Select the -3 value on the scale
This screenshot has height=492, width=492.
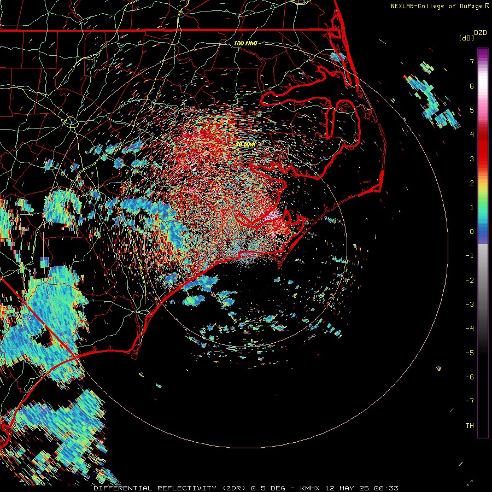click(470, 304)
